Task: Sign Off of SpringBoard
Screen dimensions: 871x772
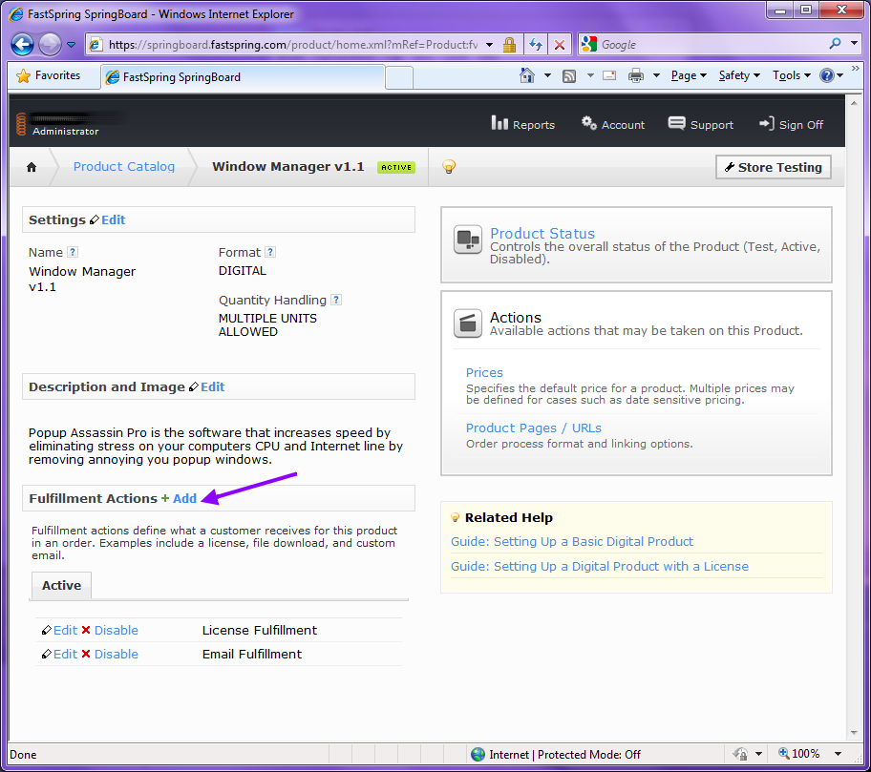Action: pyautogui.click(x=791, y=124)
